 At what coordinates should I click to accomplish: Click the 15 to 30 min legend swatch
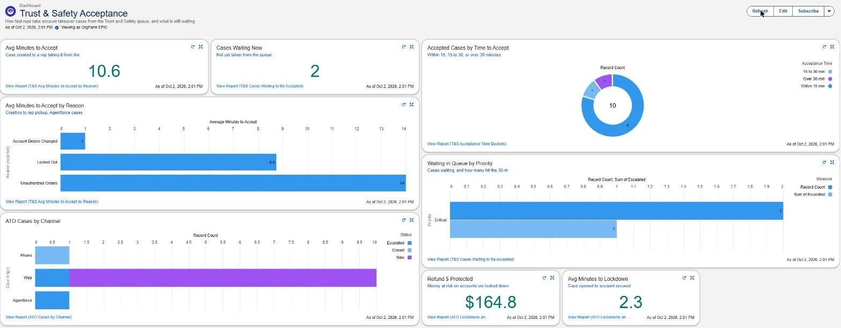(x=830, y=71)
